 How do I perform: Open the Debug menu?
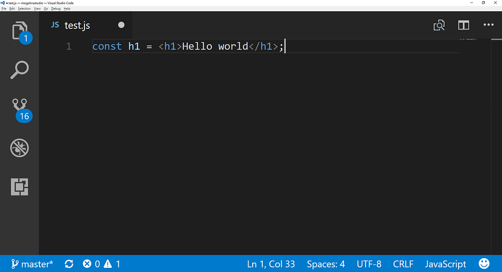pos(56,8)
